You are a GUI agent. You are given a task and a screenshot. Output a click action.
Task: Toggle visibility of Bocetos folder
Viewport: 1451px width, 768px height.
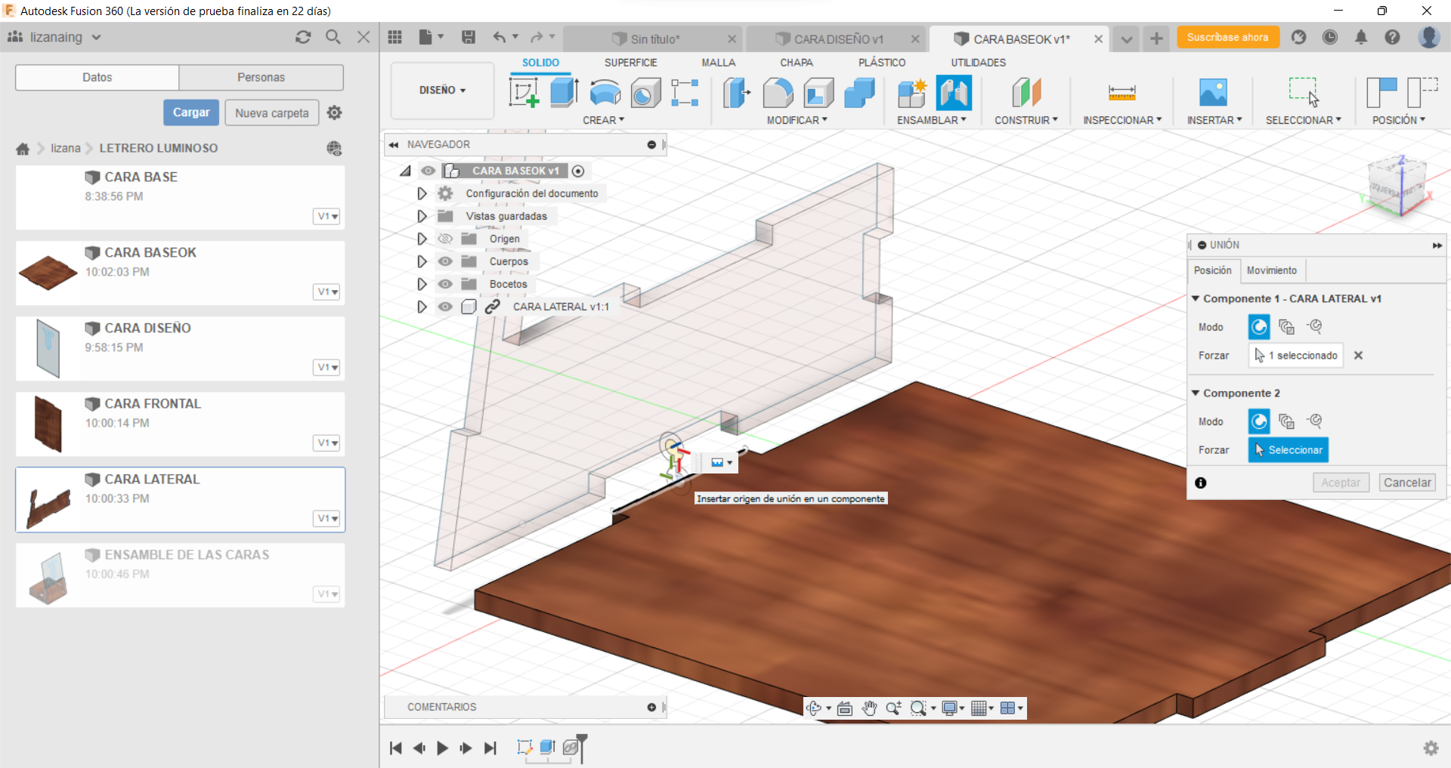coord(445,284)
